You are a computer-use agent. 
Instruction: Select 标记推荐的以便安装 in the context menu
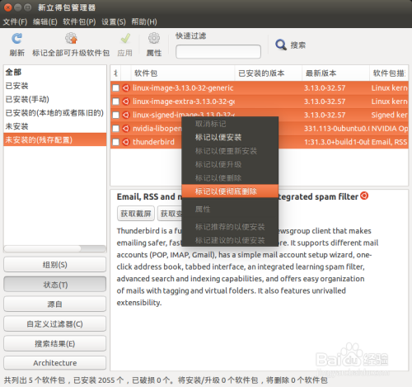(230, 227)
